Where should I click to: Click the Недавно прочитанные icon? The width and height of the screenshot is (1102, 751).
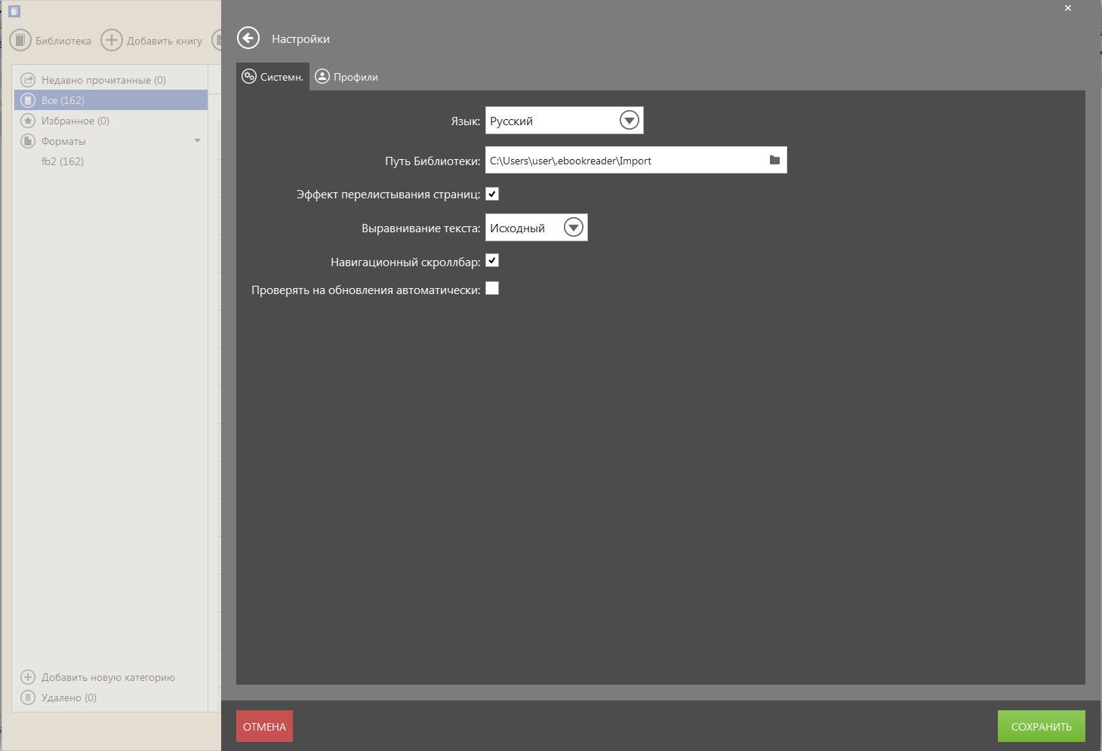pos(28,80)
